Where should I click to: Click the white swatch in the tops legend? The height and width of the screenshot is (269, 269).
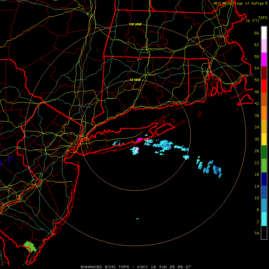tap(264, 33)
